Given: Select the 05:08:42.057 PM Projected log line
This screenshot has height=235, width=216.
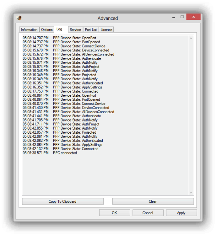Looking at the screenshot, I should click(59, 132).
